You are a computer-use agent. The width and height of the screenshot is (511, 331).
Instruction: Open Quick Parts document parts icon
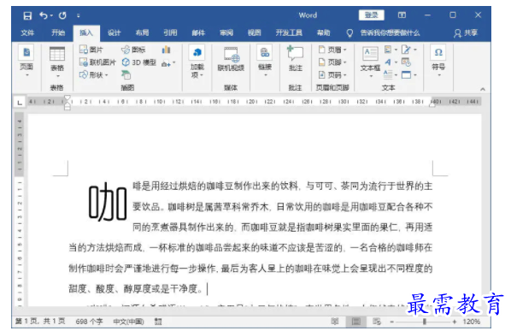391,50
